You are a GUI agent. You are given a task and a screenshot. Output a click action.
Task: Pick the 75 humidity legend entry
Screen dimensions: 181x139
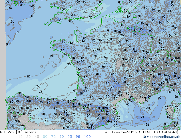pyautogui.click(x=53, y=137)
